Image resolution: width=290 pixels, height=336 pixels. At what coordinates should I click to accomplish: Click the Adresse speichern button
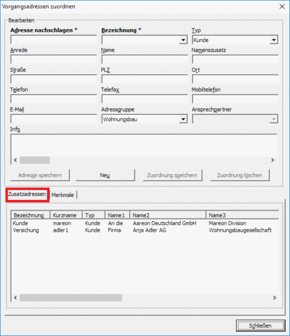(x=40, y=175)
